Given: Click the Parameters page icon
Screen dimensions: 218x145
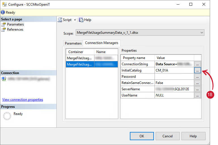Looking at the screenshot, I should (3, 24).
